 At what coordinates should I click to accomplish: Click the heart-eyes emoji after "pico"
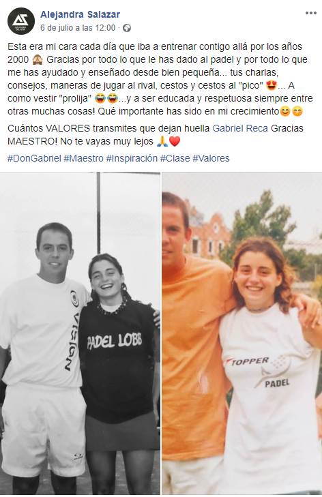272,86
